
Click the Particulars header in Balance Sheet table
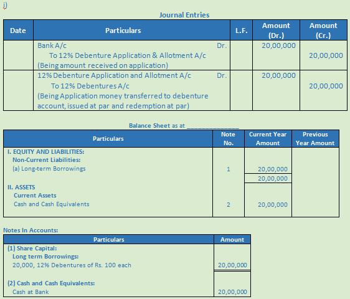pyautogui.click(x=108, y=139)
